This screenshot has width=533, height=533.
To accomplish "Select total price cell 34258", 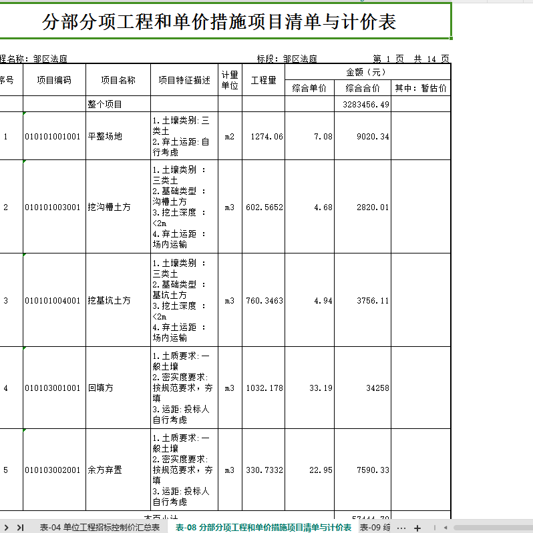I will pyautogui.click(x=363, y=388).
